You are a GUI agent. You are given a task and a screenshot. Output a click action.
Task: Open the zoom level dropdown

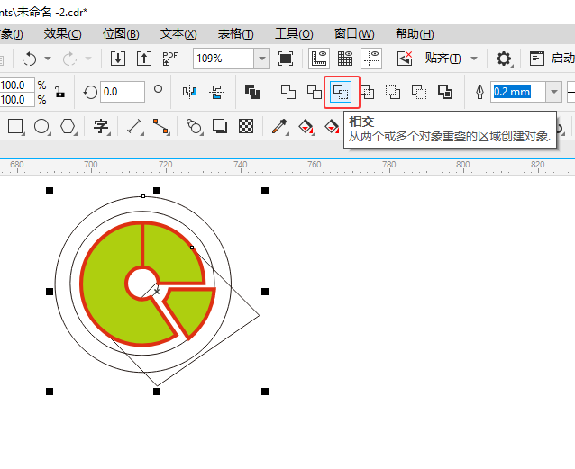click(261, 59)
